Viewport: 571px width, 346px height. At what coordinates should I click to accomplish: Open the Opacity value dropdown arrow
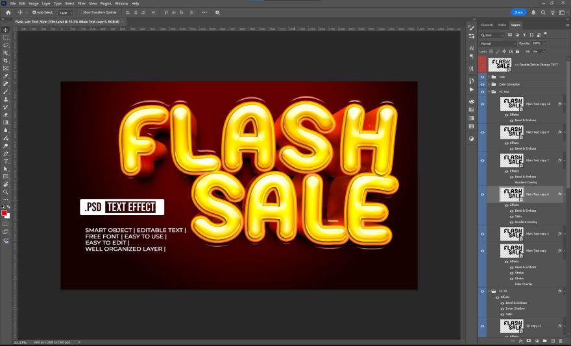coord(544,43)
